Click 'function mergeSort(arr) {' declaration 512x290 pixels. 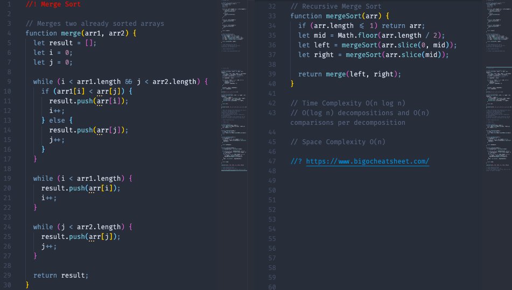click(x=340, y=16)
